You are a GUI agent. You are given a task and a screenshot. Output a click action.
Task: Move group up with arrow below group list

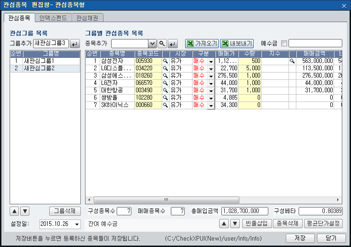tap(14, 211)
